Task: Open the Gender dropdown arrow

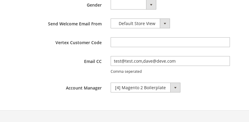Action: [151, 5]
